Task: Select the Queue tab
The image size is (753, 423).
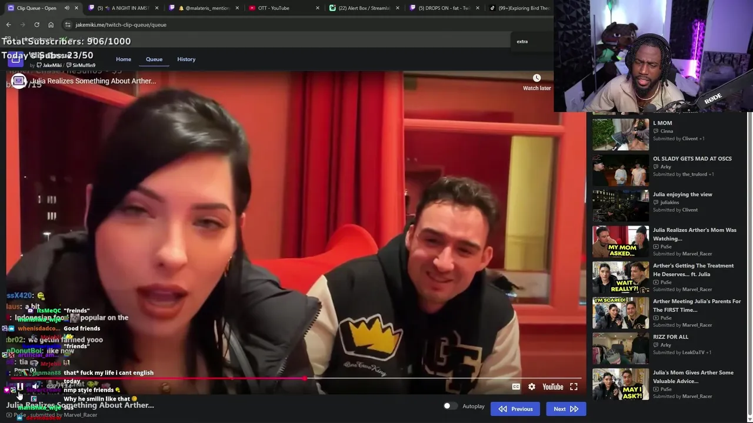Action: tap(154, 59)
